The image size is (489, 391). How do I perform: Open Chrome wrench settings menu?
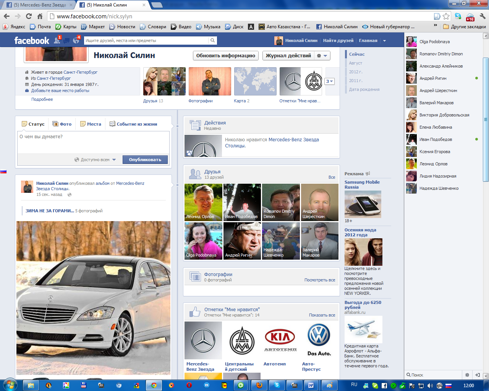click(482, 16)
